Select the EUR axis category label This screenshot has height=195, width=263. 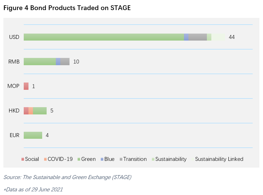pos(14,135)
